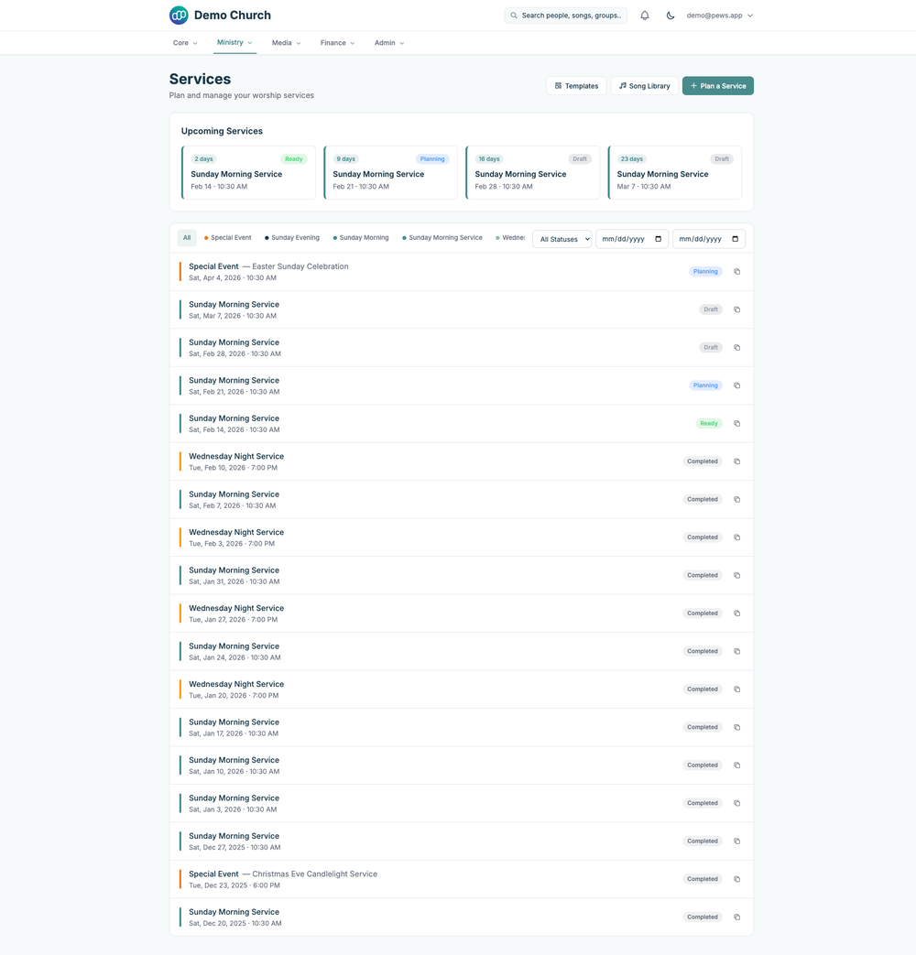The width and height of the screenshot is (916, 955).
Task: Open calendar picker on the second date field
Action: pyautogui.click(x=735, y=239)
